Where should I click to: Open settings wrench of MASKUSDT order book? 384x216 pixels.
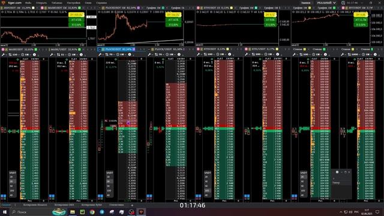[3, 55]
